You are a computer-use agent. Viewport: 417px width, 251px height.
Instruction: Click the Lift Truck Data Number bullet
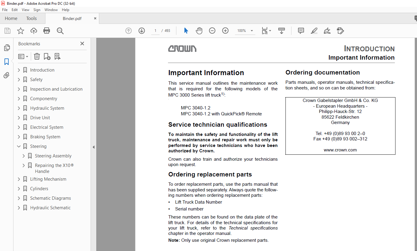pos(198,202)
